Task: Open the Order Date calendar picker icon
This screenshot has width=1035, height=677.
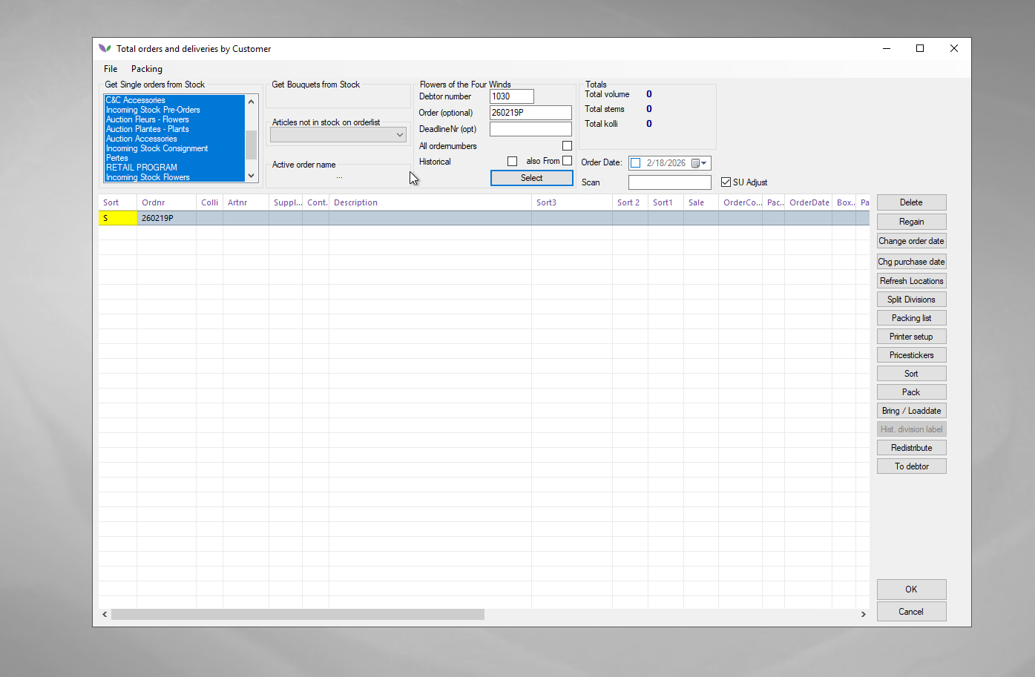Action: pos(698,163)
